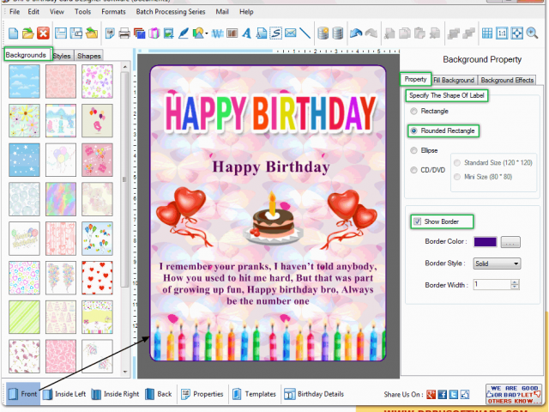Select the Rectangle shape option

coord(415,112)
